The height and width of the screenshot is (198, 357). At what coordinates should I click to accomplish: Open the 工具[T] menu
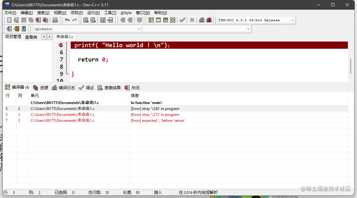110,13
